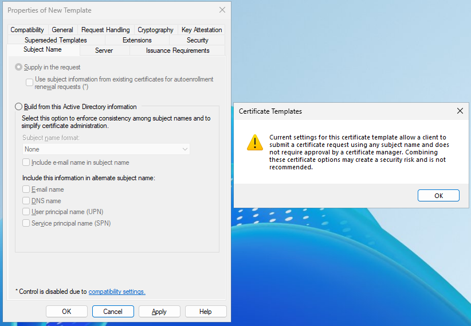471x326 pixels.
Task: Open the Security tab
Action: 197,40
